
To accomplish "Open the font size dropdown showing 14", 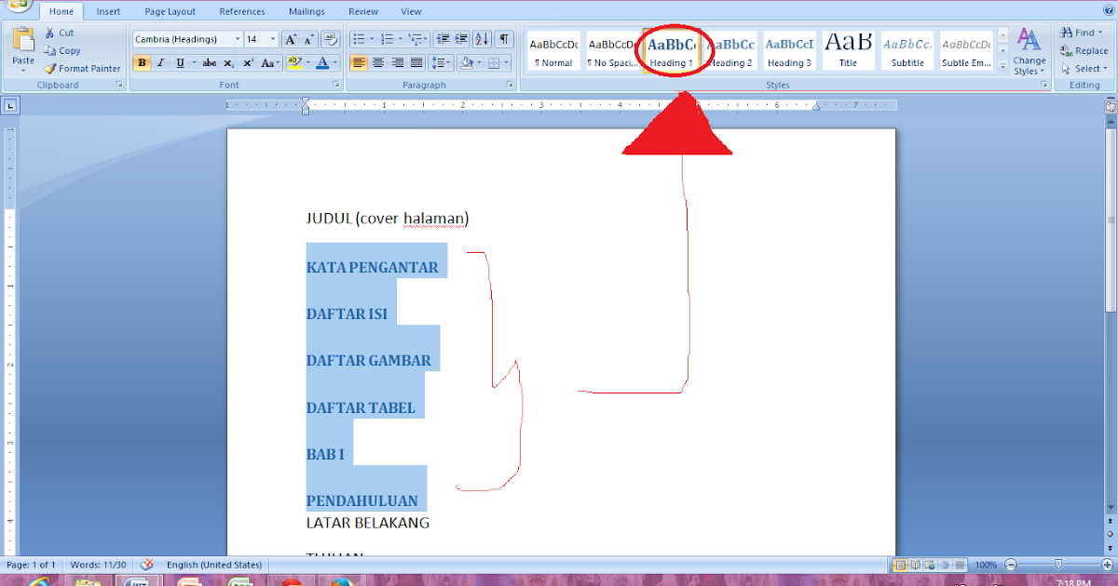I will pyautogui.click(x=273, y=39).
